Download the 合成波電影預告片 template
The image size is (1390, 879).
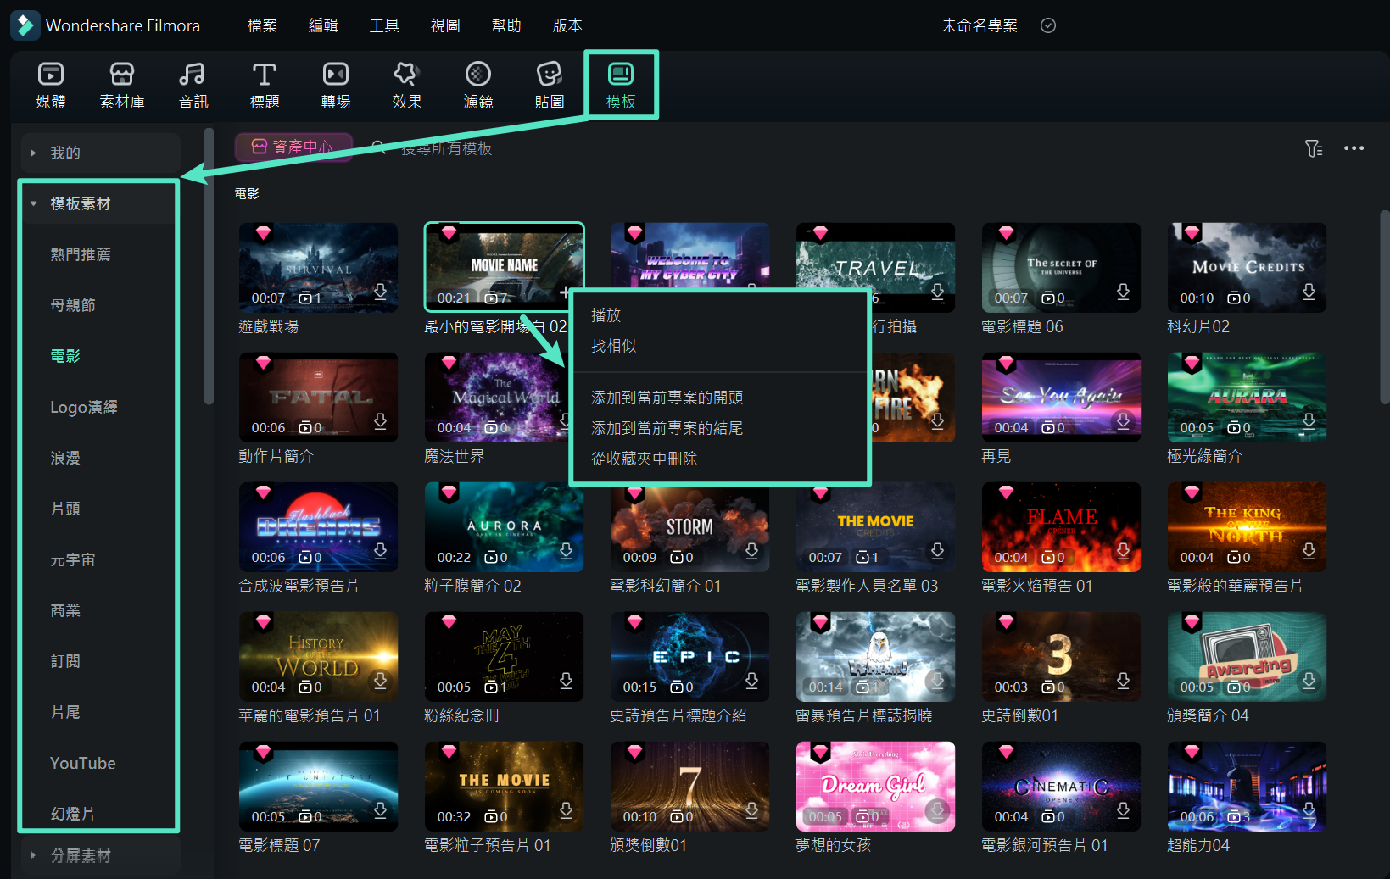tap(380, 551)
